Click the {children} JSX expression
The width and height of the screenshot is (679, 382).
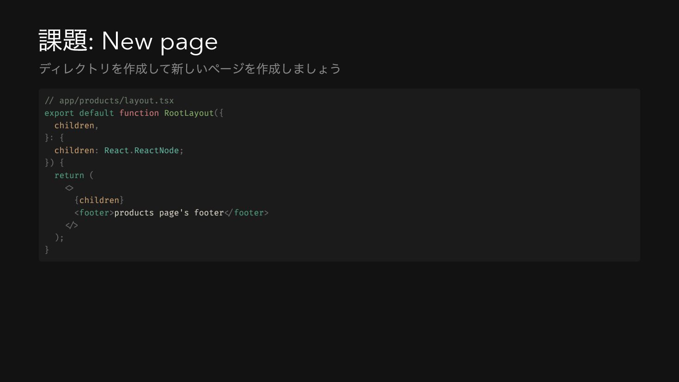[99, 200]
